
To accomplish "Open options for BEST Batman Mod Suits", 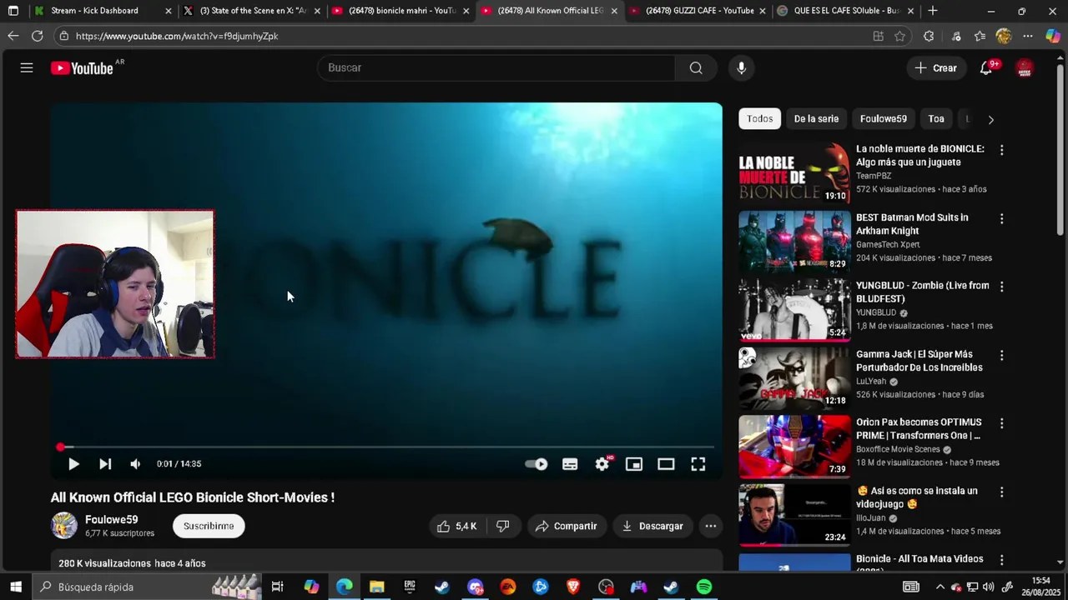I will click(1001, 218).
